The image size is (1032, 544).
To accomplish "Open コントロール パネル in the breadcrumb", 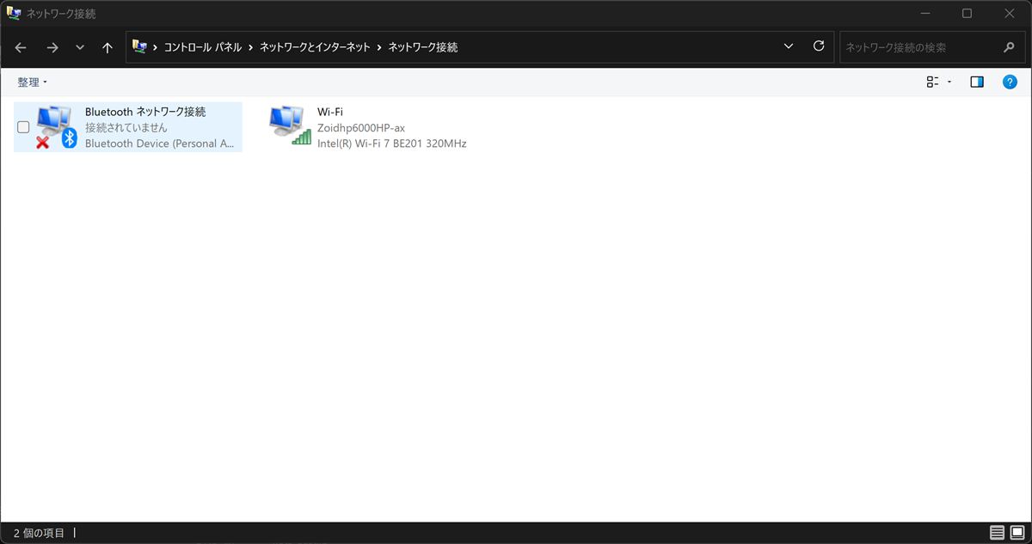I will coord(204,47).
